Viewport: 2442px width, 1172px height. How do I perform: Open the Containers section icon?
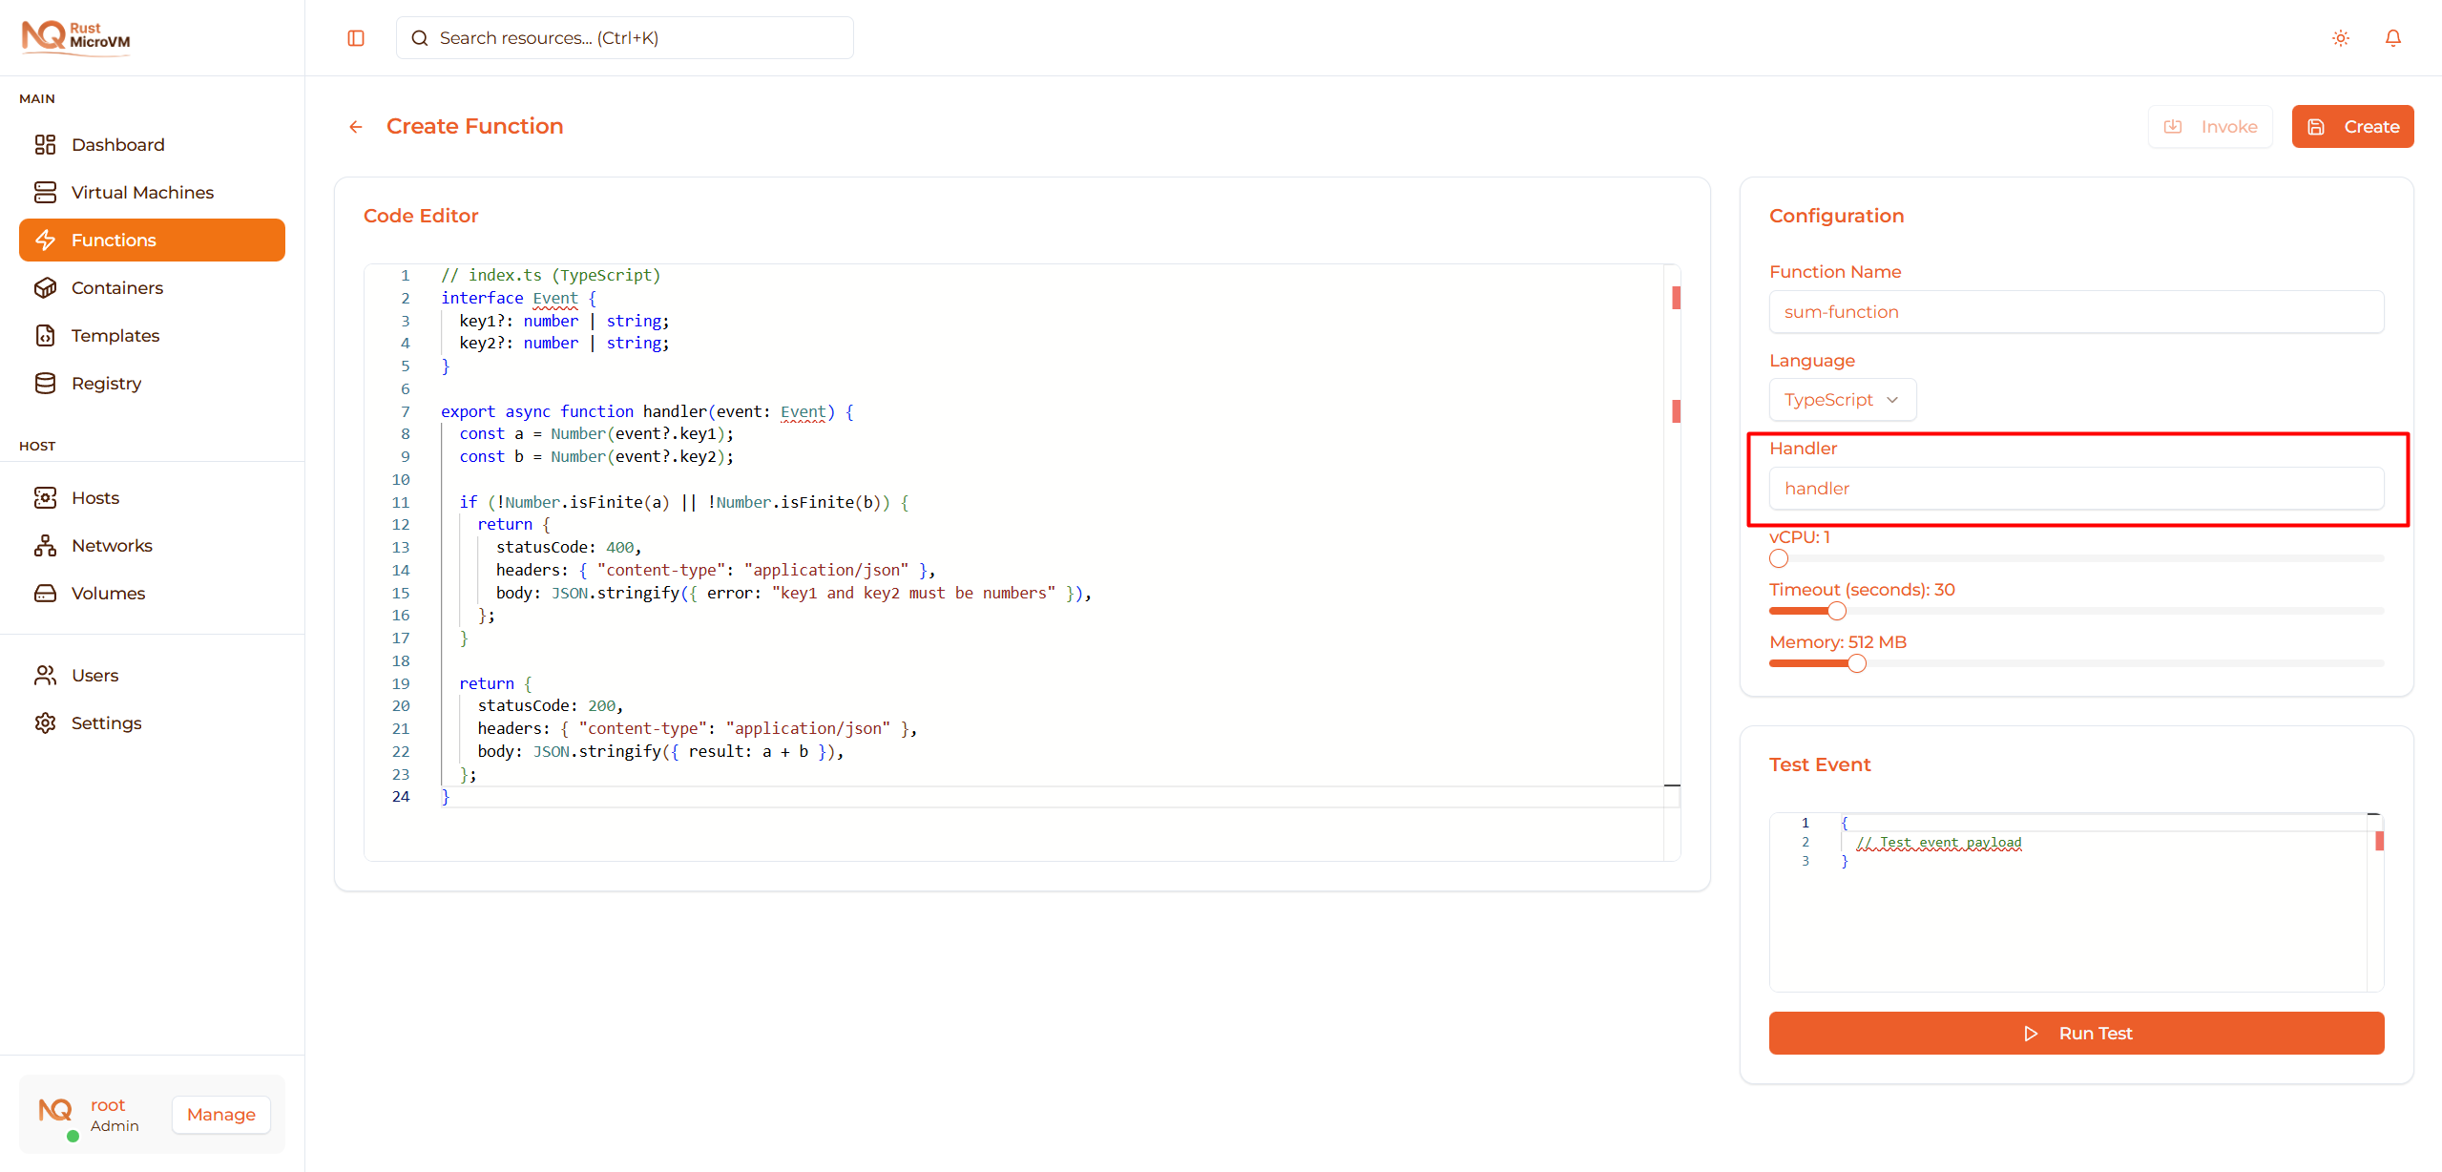(46, 287)
